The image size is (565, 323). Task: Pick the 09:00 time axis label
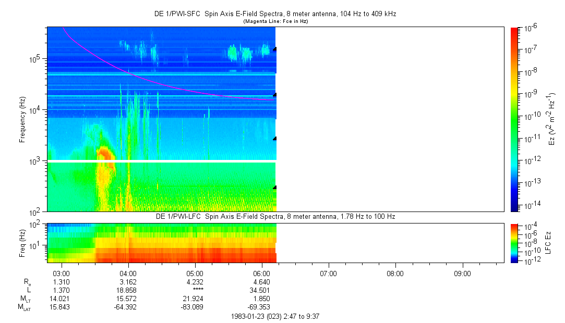462,273
